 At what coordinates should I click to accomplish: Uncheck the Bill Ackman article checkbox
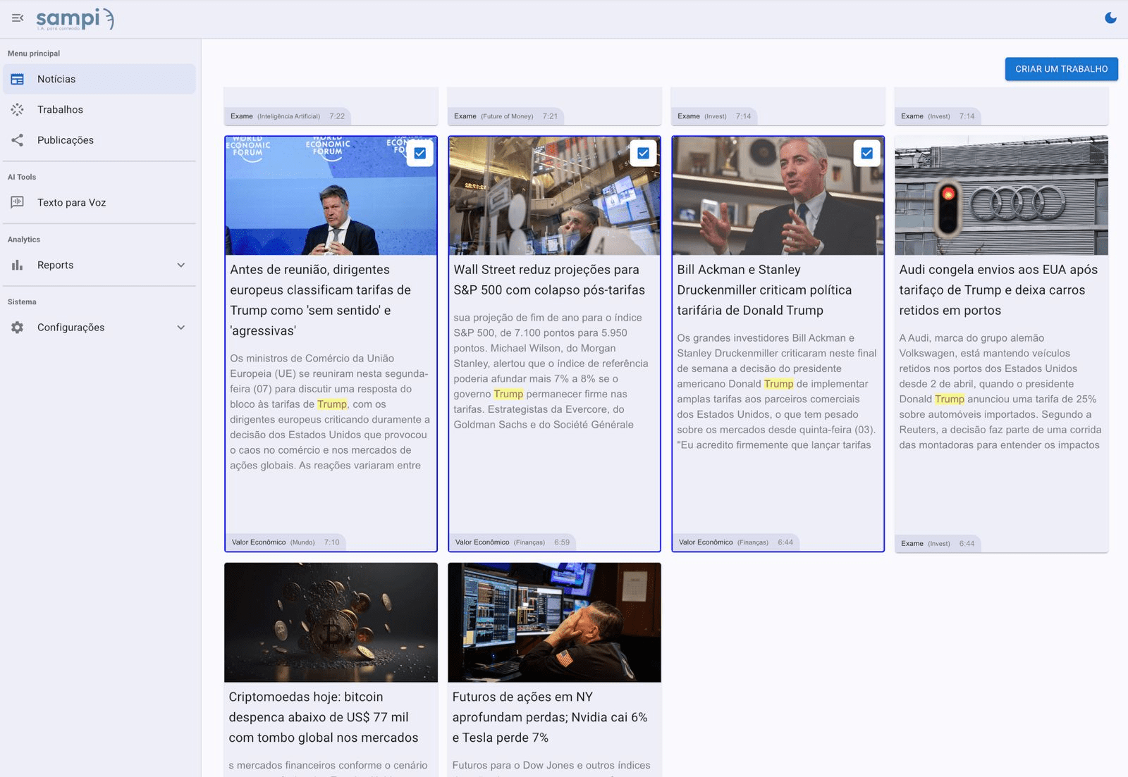[x=866, y=154]
